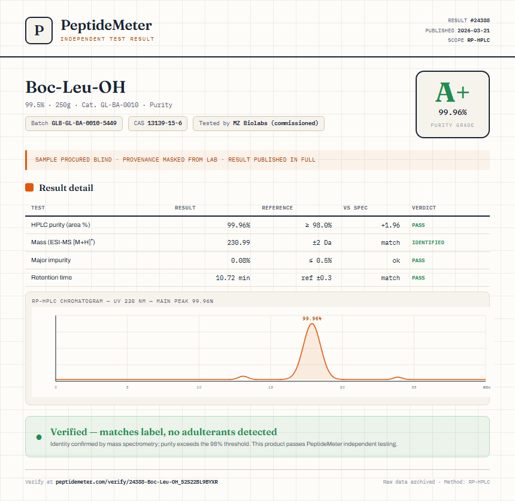The height and width of the screenshot is (501, 515).
Task: Select the A+ purity grade badge
Action: (453, 104)
